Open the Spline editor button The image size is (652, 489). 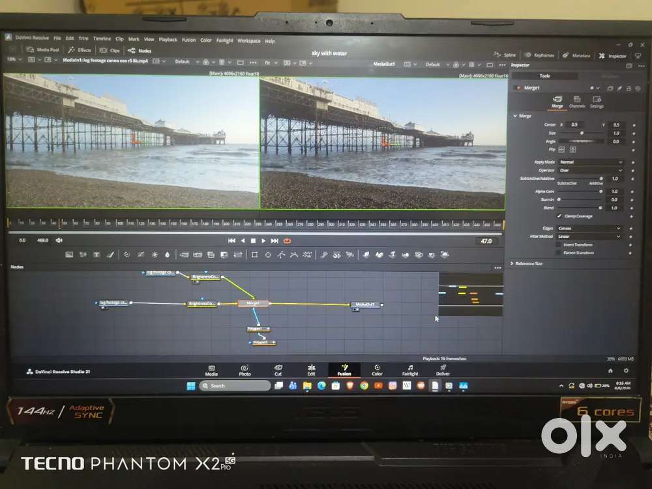coord(505,55)
